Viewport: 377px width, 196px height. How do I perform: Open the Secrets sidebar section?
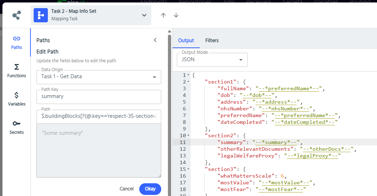tap(16, 127)
